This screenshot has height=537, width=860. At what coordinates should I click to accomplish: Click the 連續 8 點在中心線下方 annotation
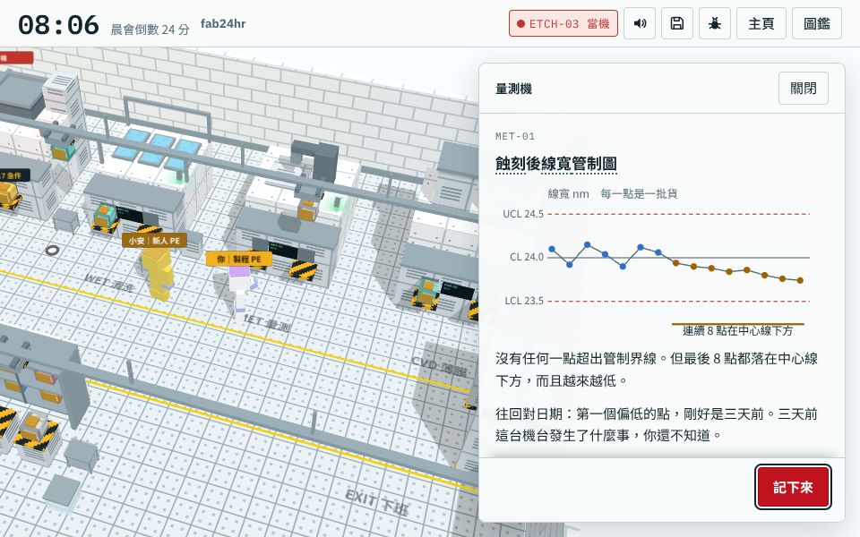737,330
